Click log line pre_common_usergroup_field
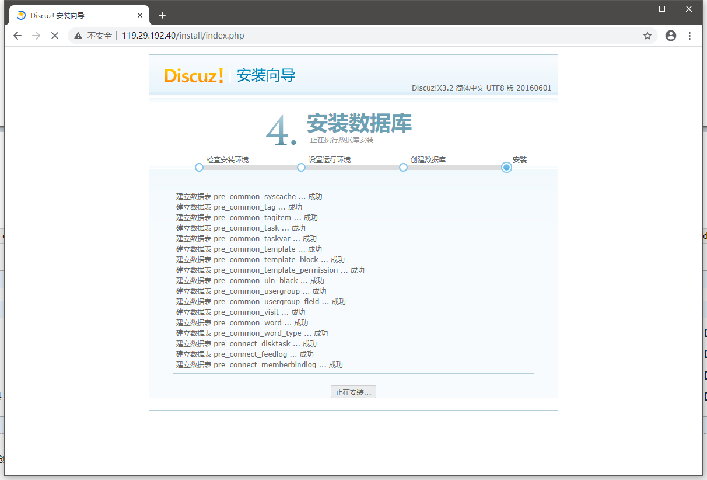This screenshot has width=707, height=480. pyautogui.click(x=261, y=302)
